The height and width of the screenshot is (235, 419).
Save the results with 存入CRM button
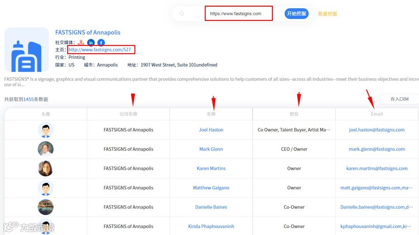399,99
